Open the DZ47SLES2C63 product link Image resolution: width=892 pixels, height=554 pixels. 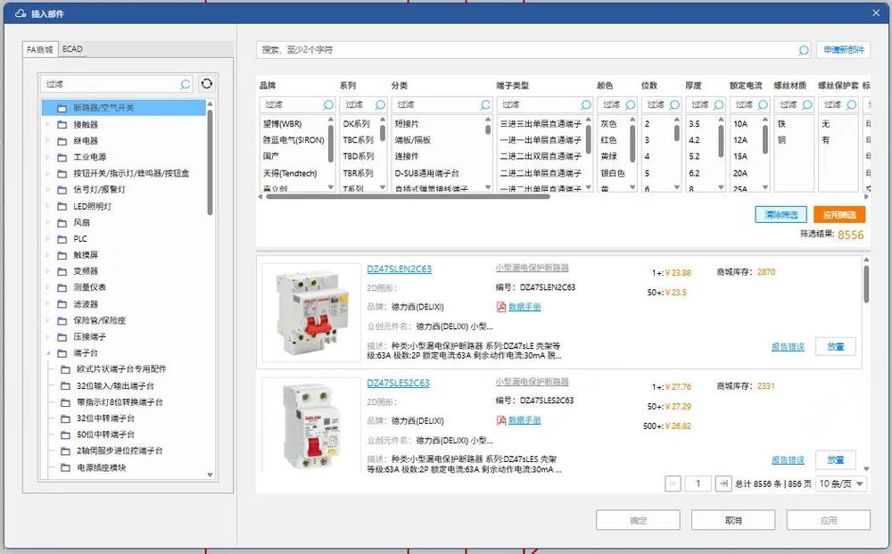(398, 384)
